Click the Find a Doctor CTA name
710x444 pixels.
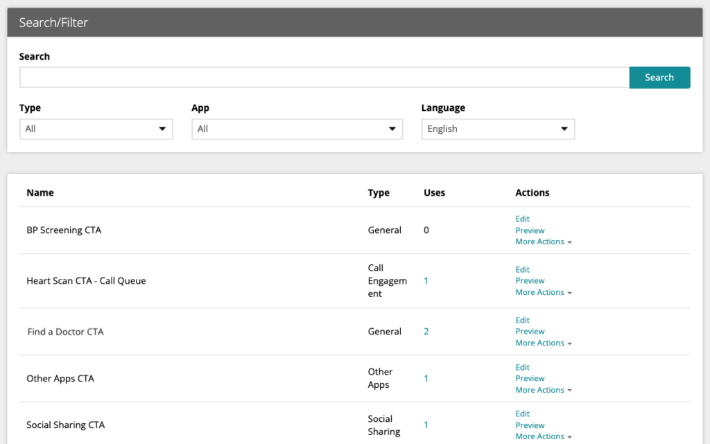(x=65, y=332)
